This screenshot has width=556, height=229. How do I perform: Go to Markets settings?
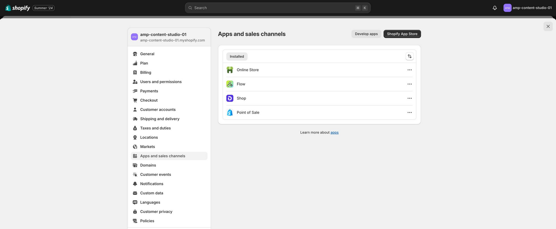tap(169, 147)
